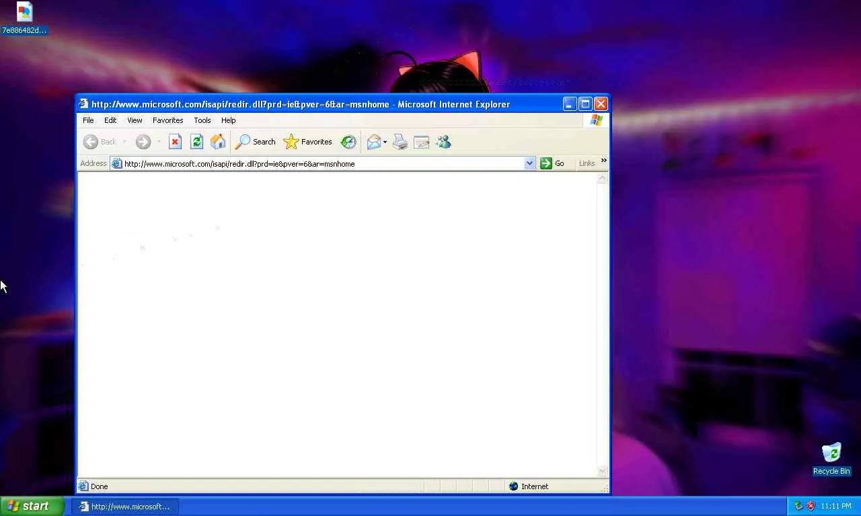Click the Safely Remove Hardware tray icon

(798, 506)
